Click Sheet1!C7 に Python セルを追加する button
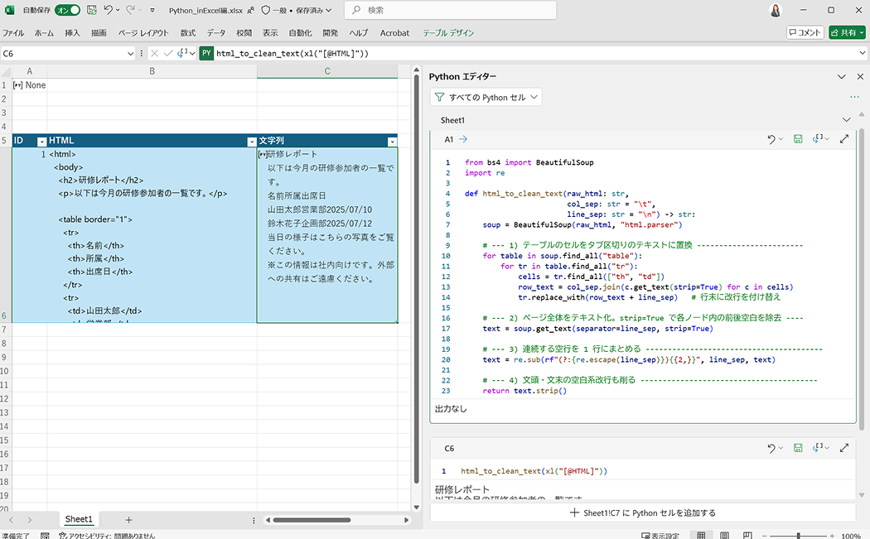 pos(642,513)
